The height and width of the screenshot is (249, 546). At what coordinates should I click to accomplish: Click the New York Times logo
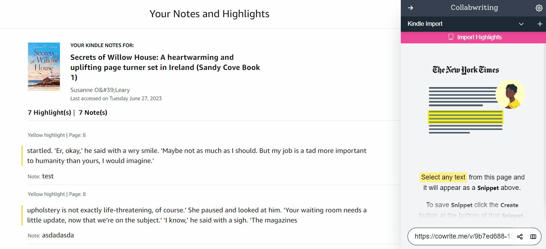click(466, 70)
